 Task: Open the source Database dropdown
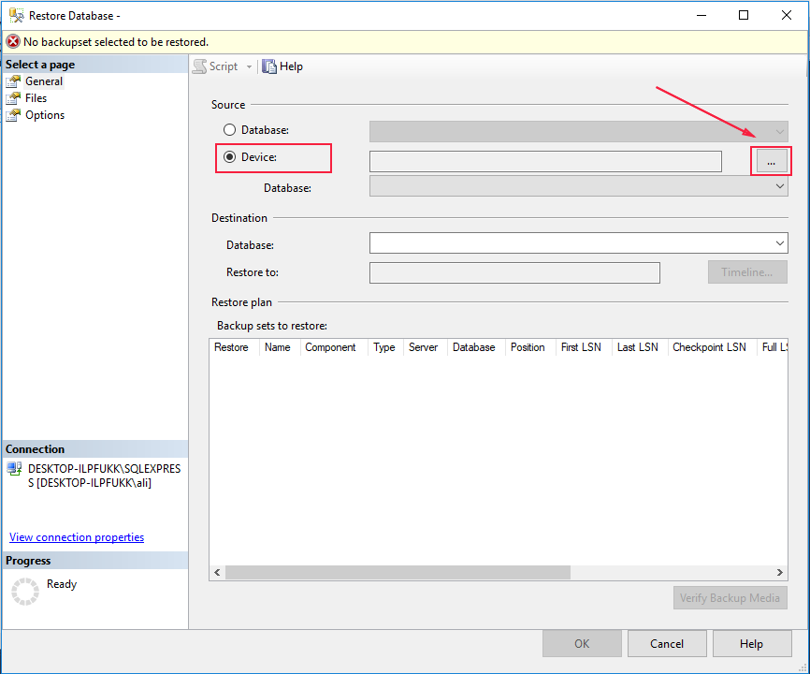coord(779,131)
